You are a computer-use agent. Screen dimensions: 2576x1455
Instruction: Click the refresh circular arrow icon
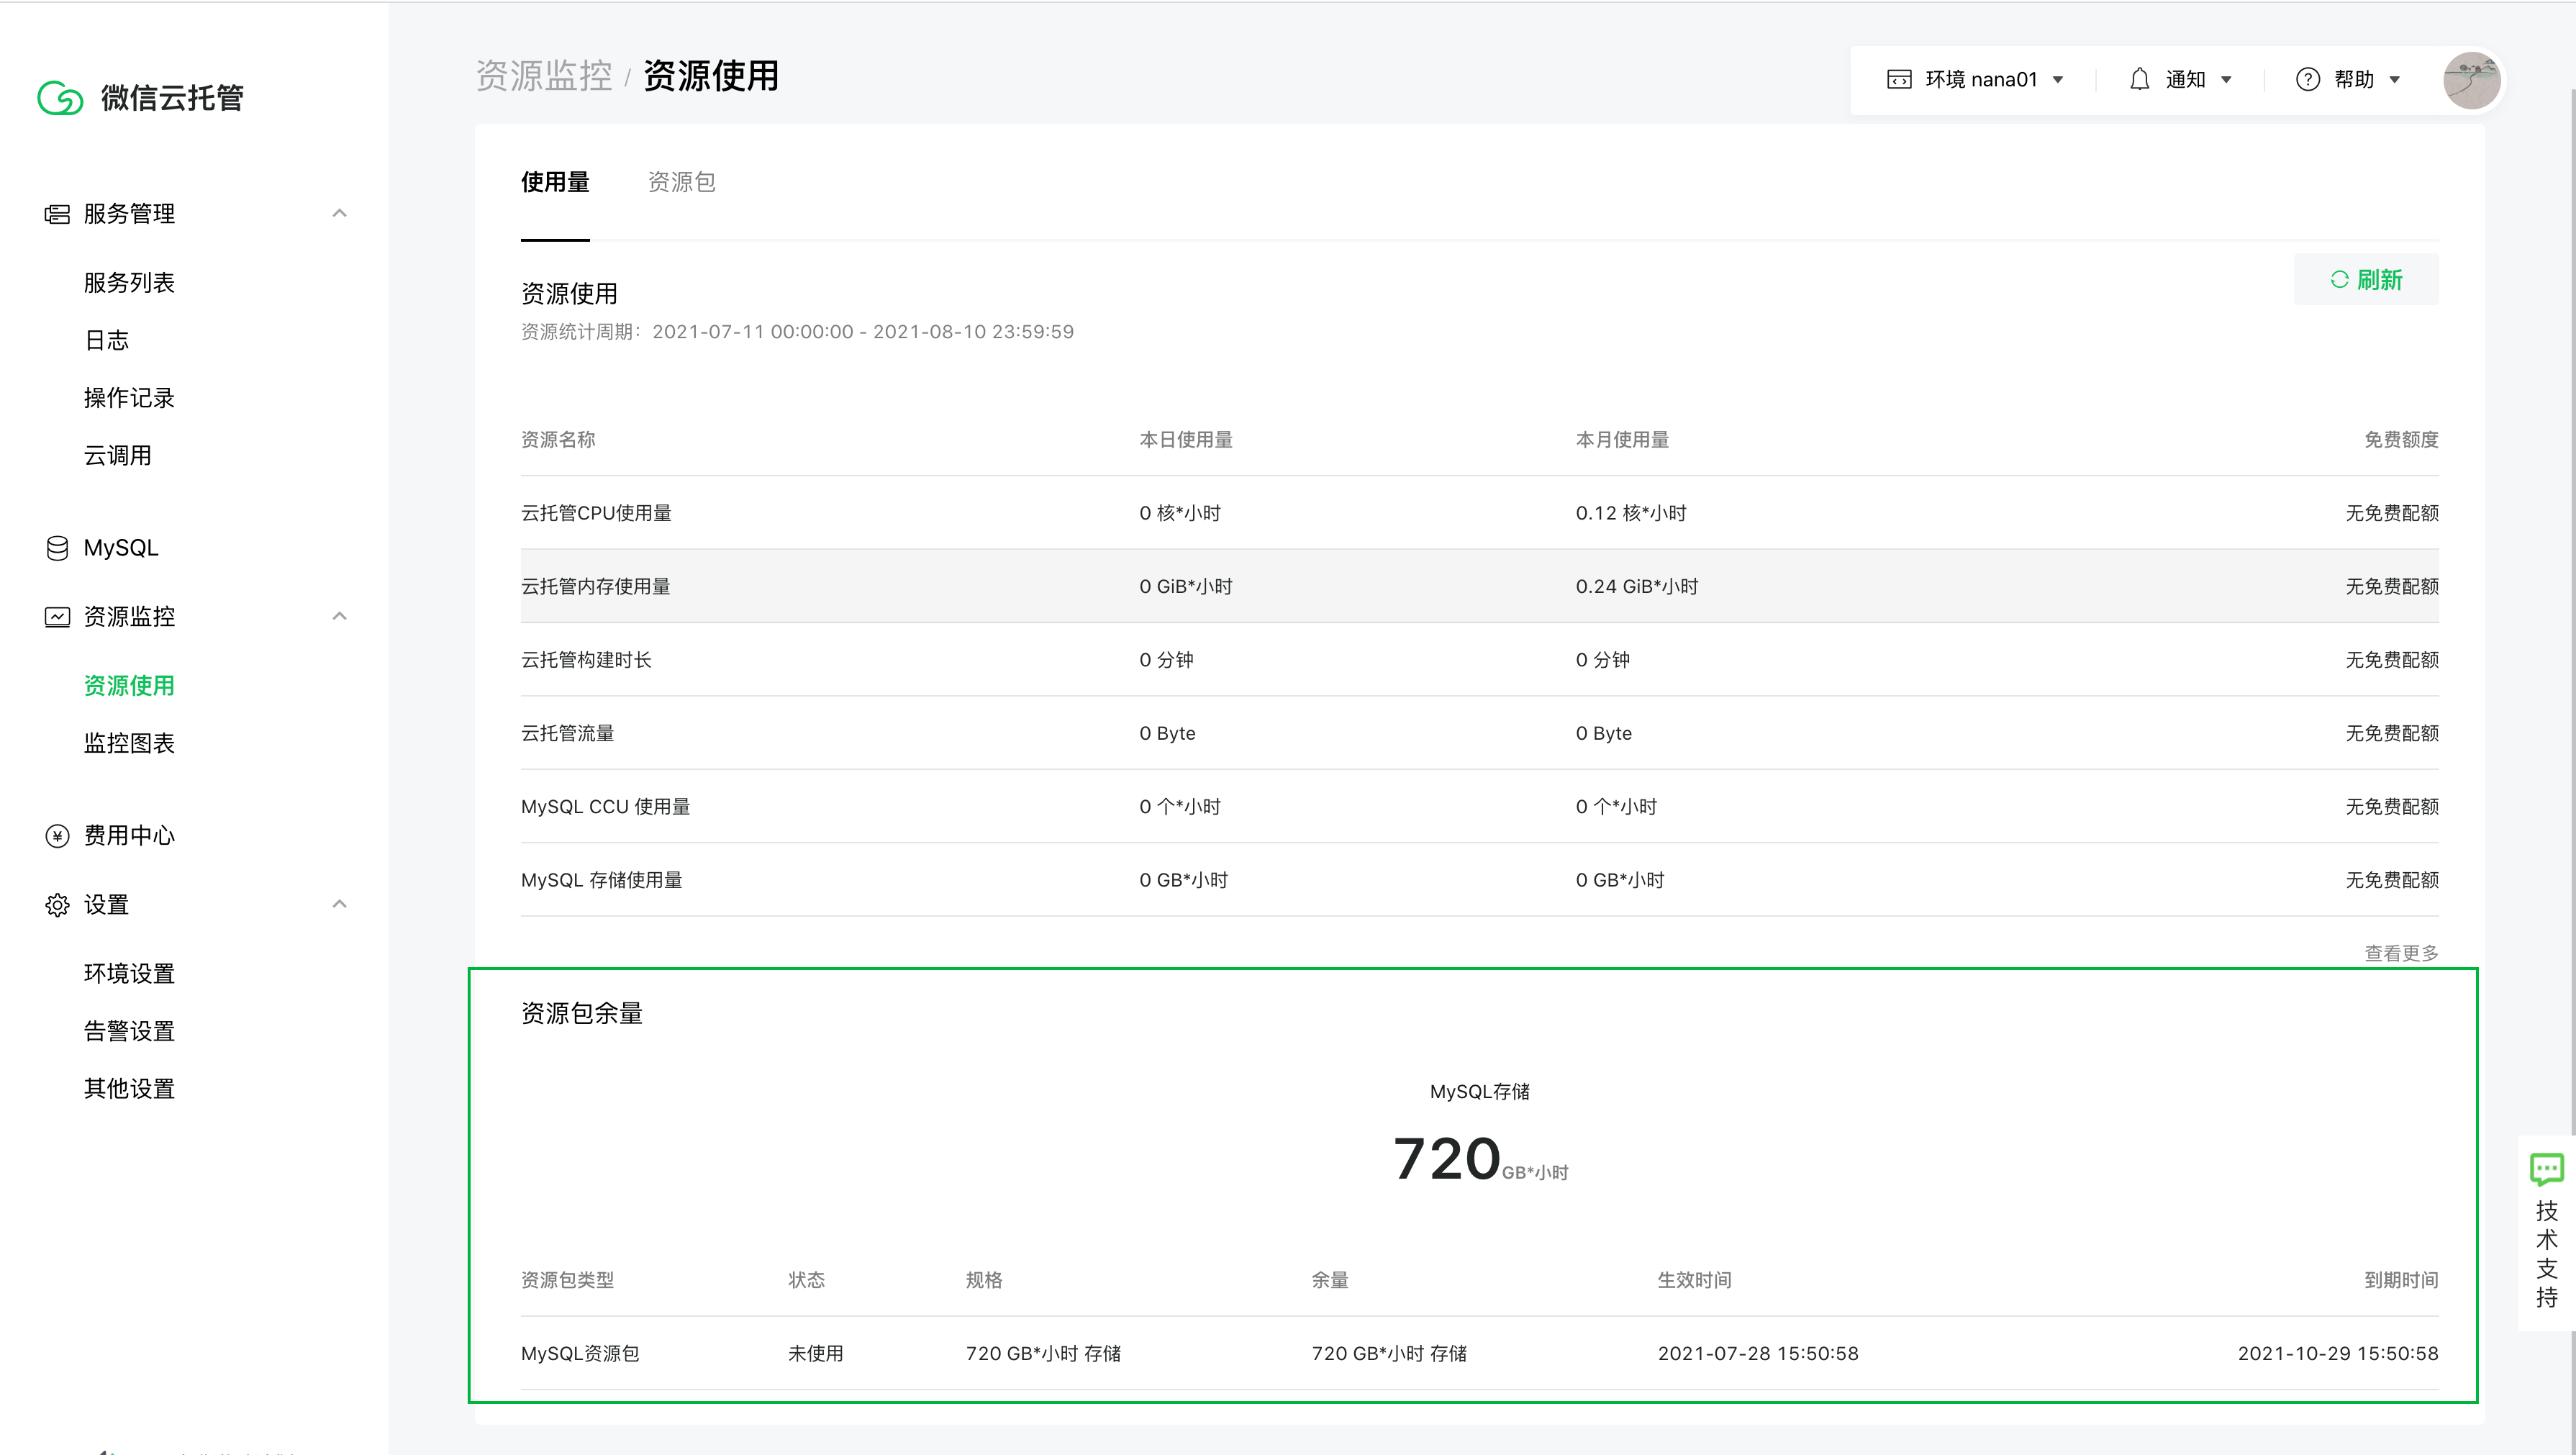pyautogui.click(x=2339, y=280)
